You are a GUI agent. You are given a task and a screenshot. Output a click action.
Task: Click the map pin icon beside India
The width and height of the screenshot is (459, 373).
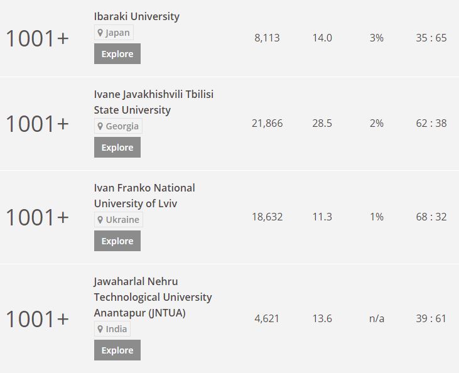tap(100, 329)
